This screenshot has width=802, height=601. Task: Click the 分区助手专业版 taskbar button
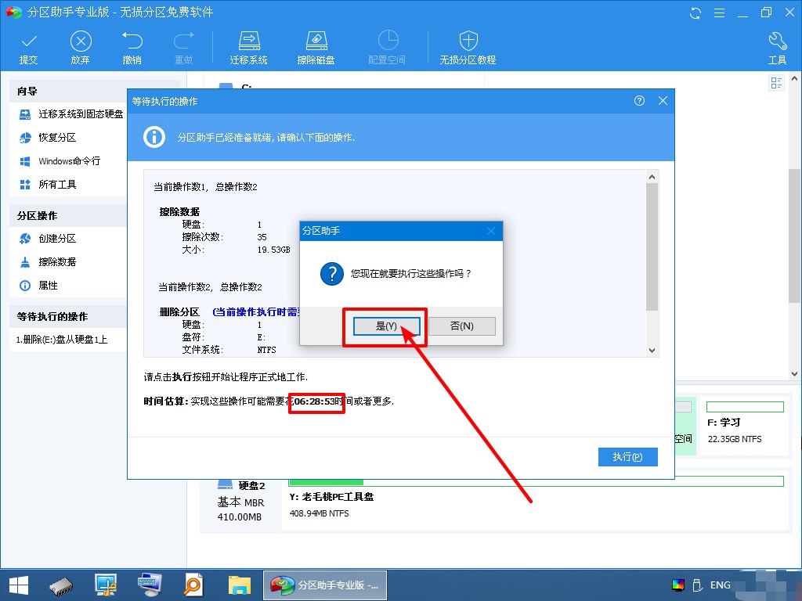[325, 585]
